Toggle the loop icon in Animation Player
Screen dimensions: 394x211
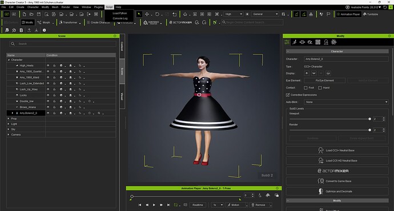point(176,205)
